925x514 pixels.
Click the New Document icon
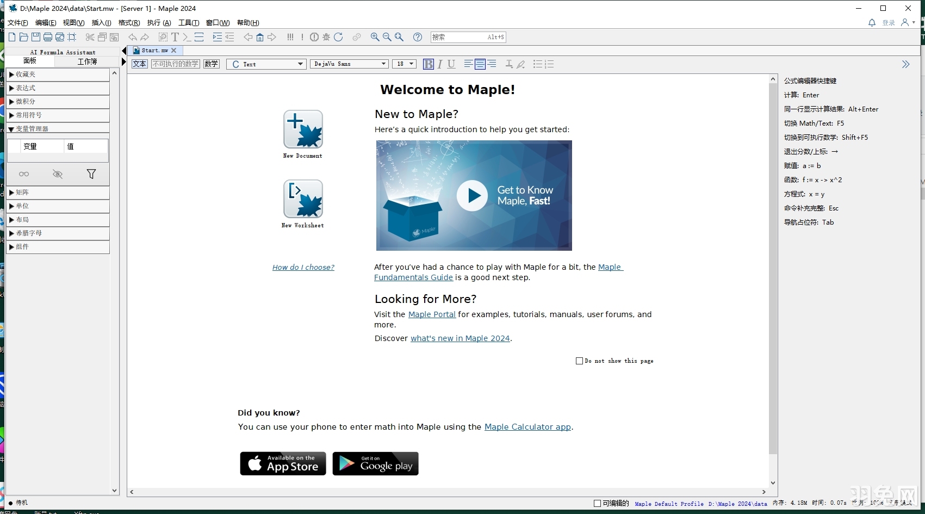click(303, 129)
